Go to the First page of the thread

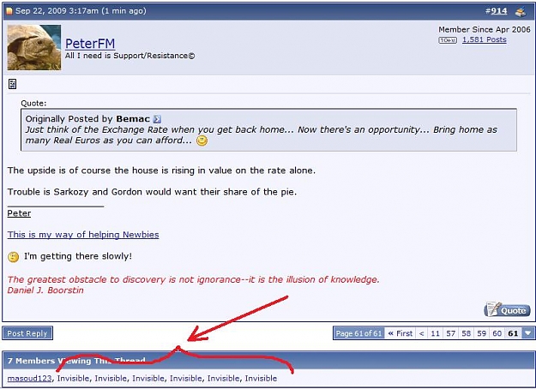[x=400, y=333]
